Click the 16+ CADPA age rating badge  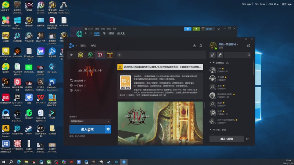(125, 82)
